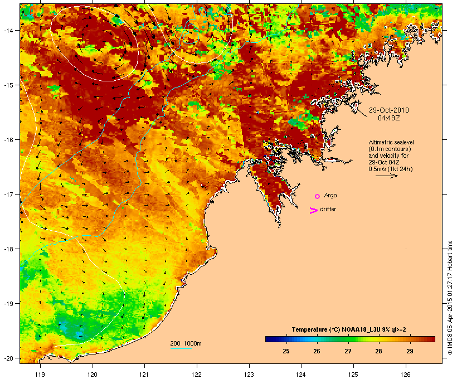Click the '0.5m/s (1kt 24h)' text
This screenshot has width=457, height=379.
coord(391,169)
